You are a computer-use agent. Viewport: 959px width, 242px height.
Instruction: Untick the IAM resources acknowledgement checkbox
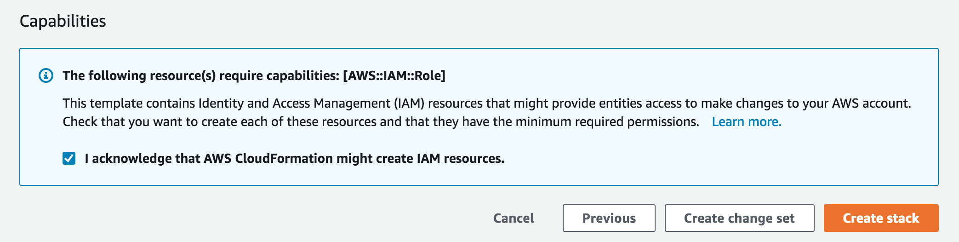coord(69,159)
